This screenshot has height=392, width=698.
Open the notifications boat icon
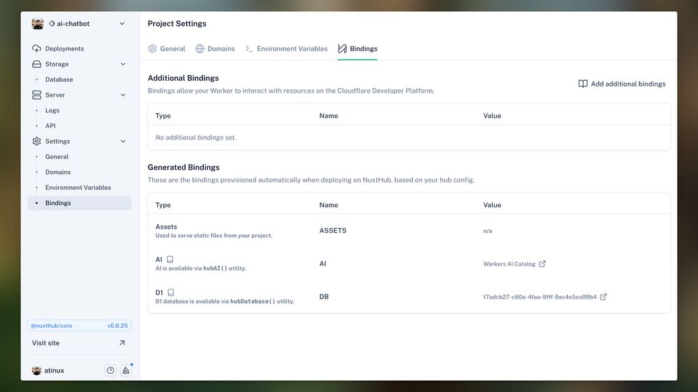pos(126,370)
